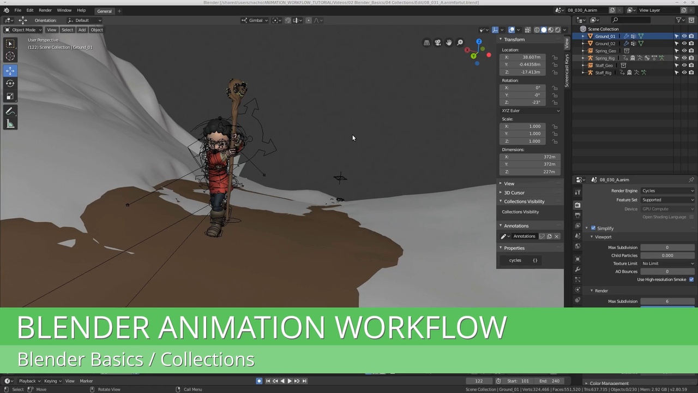Viewport: 698px width, 393px height.
Task: Click the Blender logo menu icon
Action: [6, 10]
